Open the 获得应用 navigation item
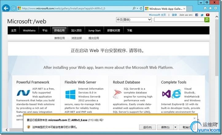 (x=59, y=30)
